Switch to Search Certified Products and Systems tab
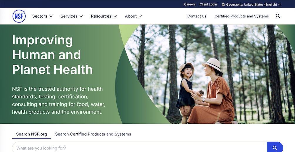Screen dimensions: 295x152 point(93,134)
